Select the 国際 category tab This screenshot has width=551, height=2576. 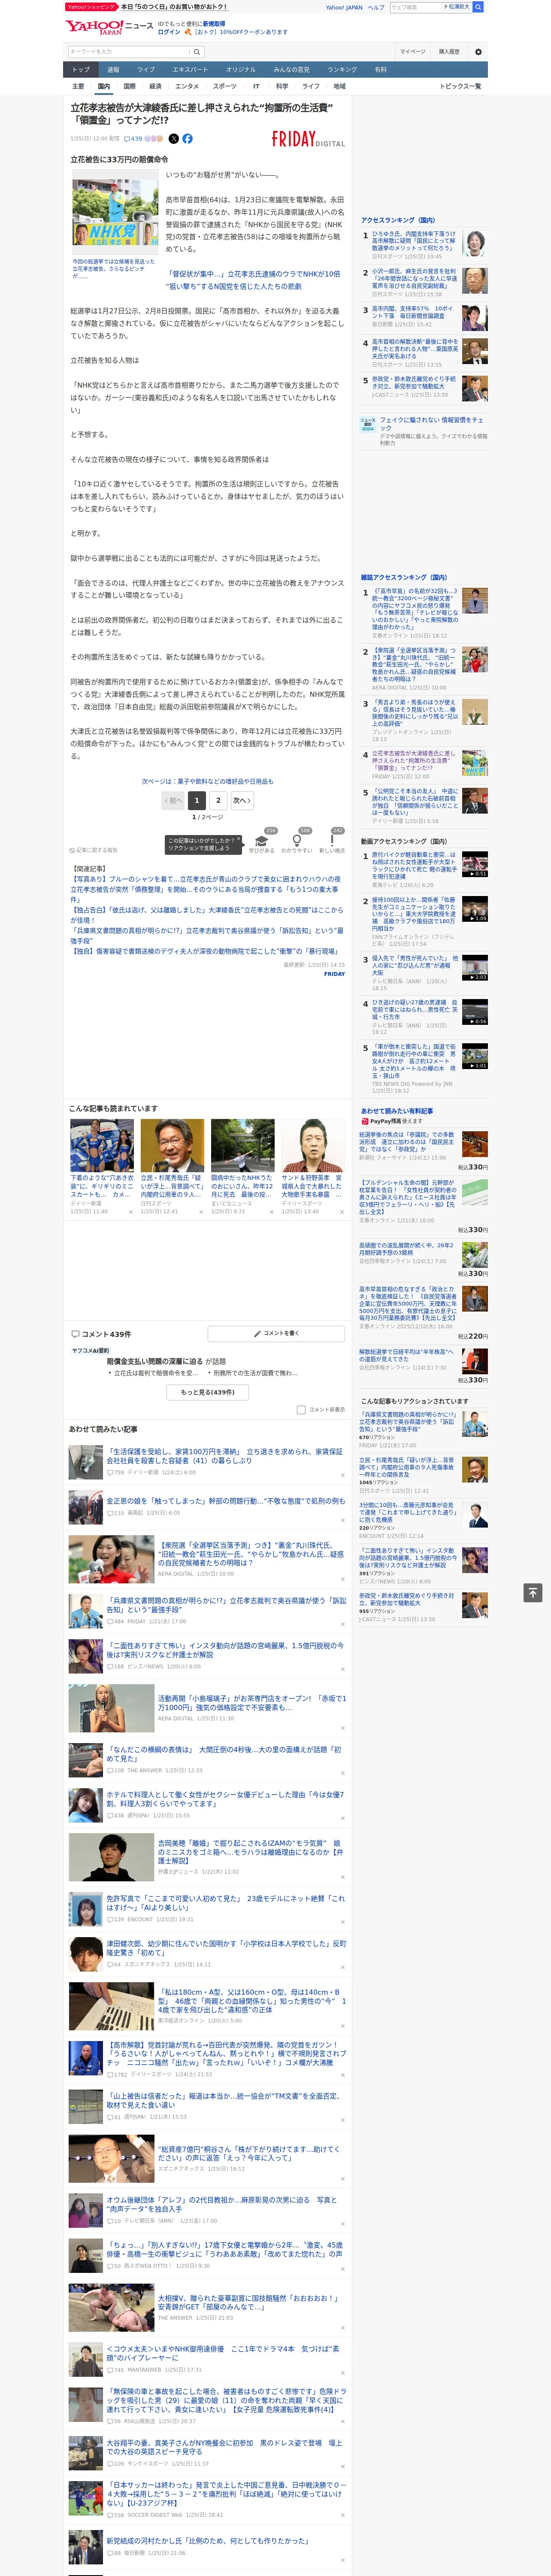129,86
